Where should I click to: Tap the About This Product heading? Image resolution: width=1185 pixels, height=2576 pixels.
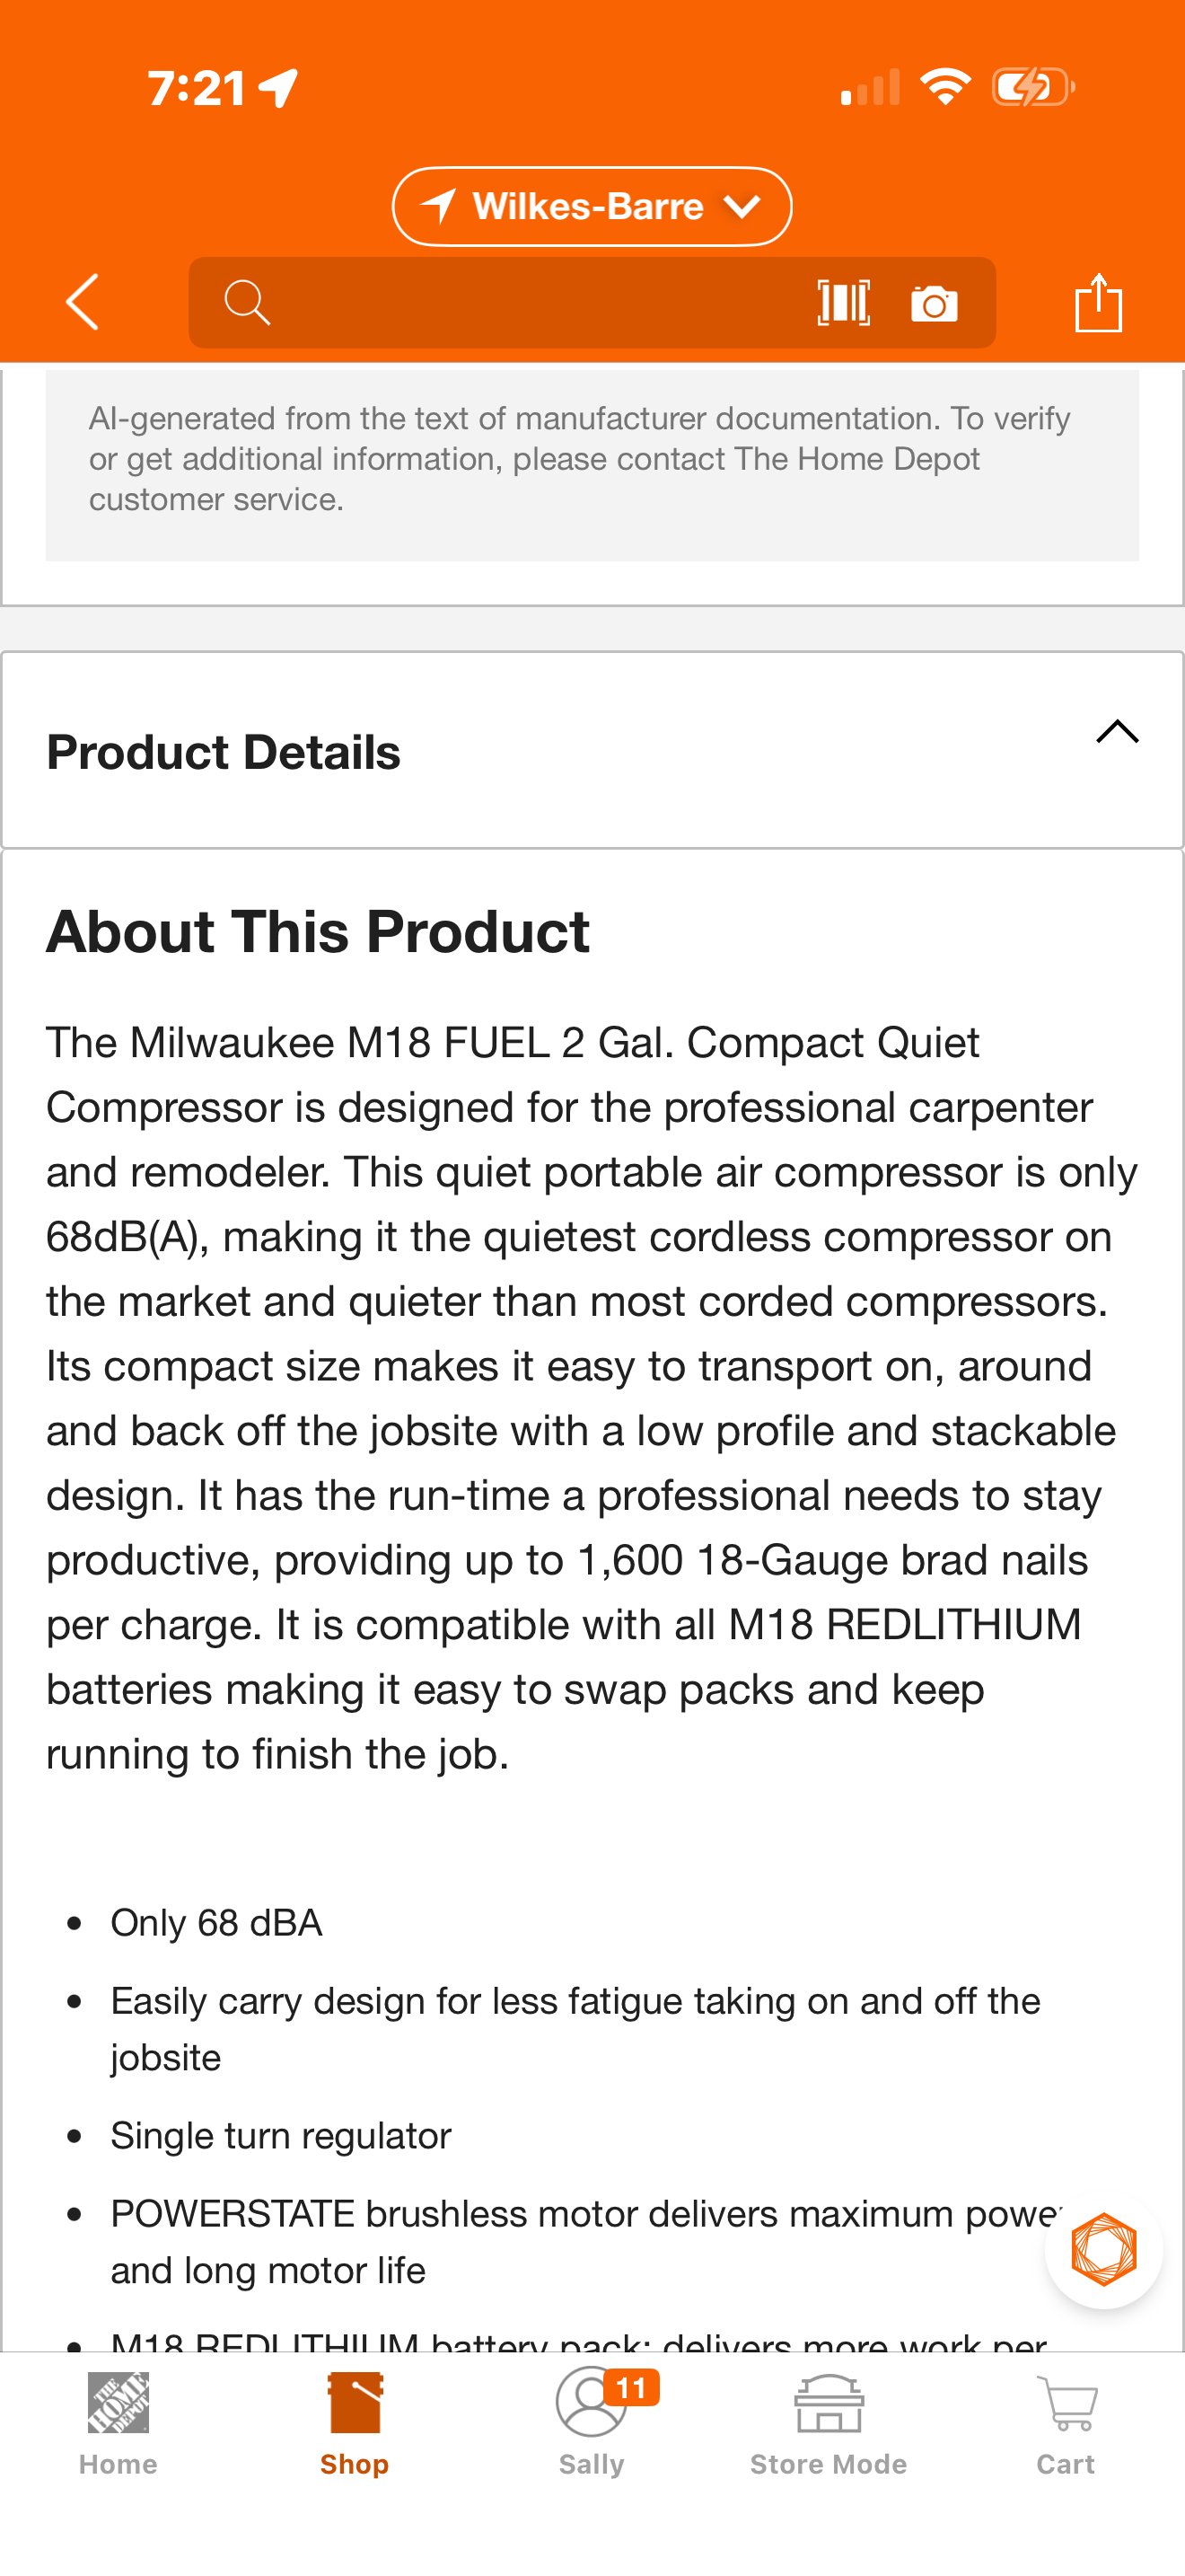pos(318,932)
